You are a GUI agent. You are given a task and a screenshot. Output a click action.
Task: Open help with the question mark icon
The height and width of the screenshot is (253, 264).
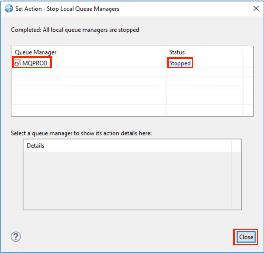click(16, 237)
